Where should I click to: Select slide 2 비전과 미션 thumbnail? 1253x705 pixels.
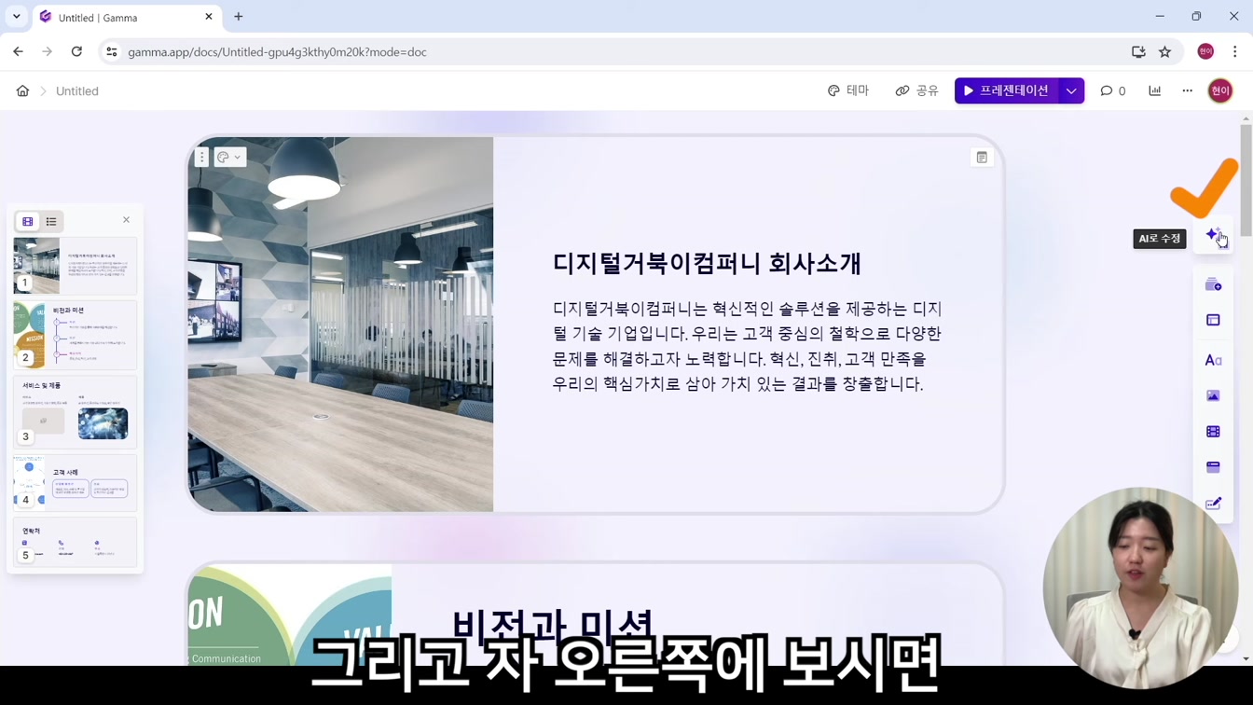76,335
